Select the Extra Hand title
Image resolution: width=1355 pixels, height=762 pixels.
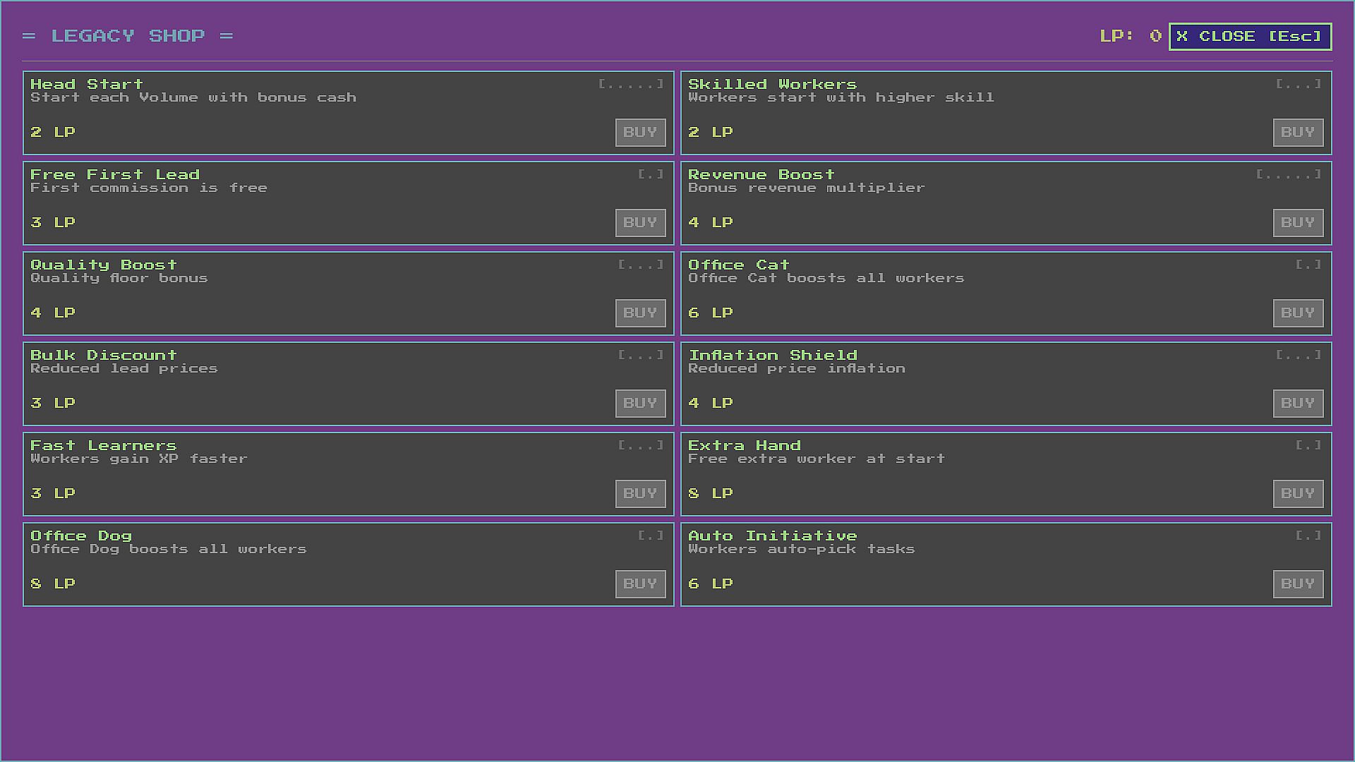(745, 445)
